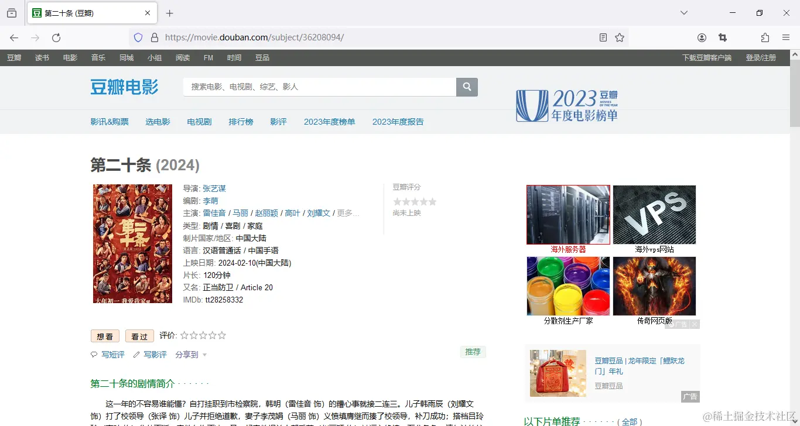Click the browser forward arrow
Viewport: 800px width, 426px height.
35,37
